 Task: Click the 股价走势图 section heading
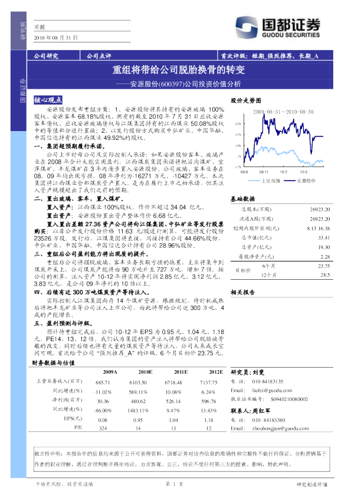pyautogui.click(x=246, y=101)
